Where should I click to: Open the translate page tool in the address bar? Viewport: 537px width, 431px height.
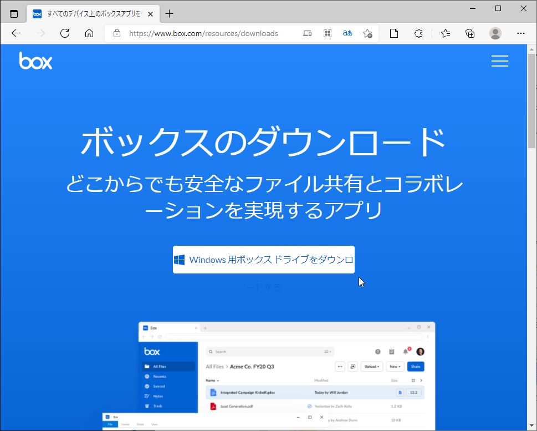pos(347,33)
